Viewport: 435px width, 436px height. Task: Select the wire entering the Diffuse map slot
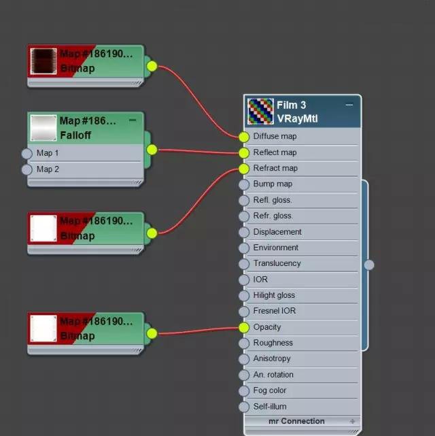tap(197, 102)
